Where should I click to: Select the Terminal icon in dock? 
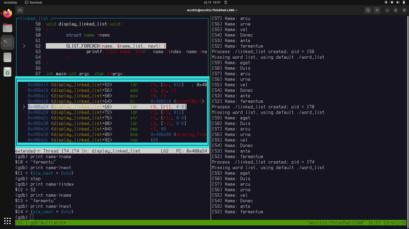click(7, 43)
